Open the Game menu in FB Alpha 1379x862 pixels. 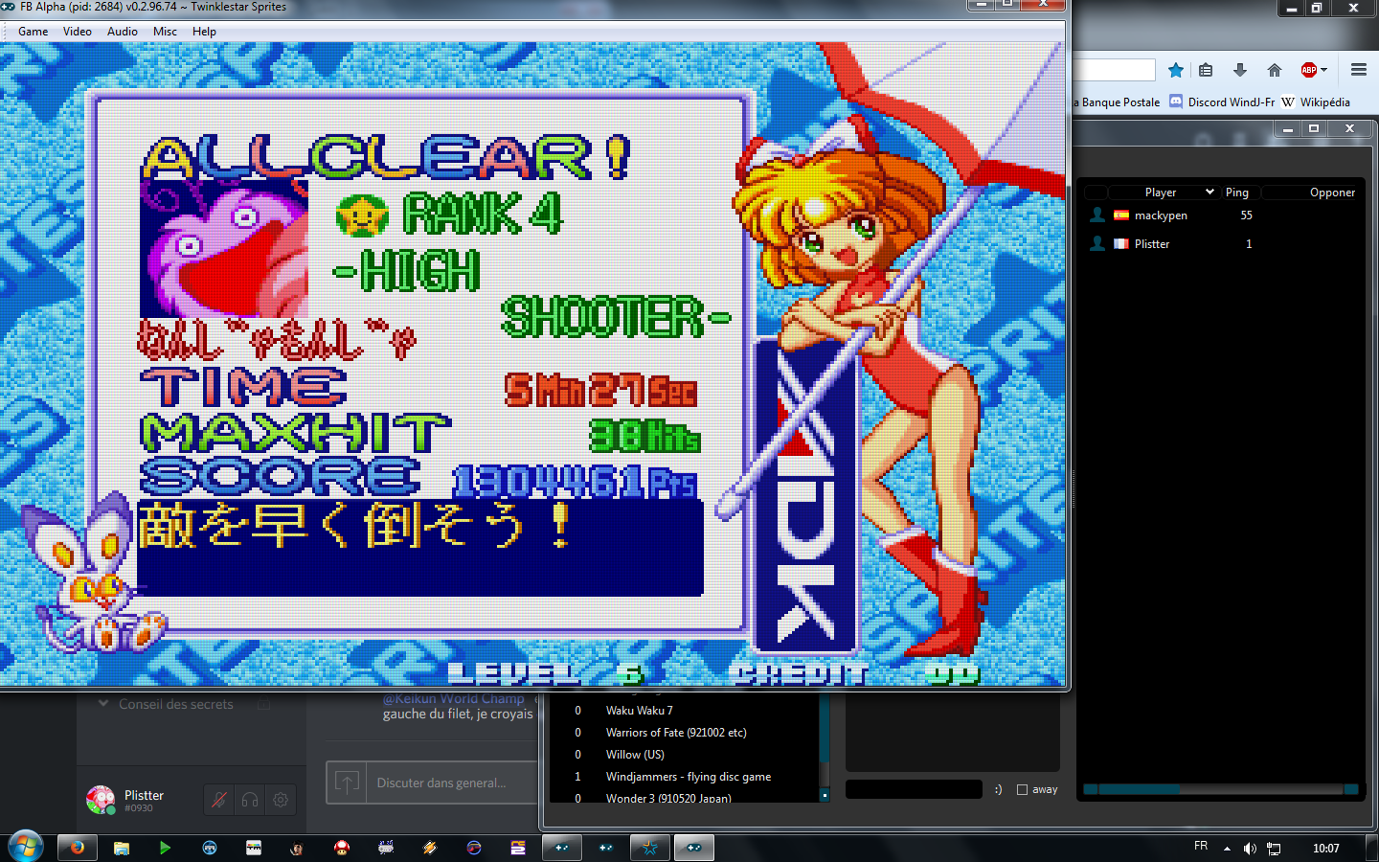pos(33,31)
